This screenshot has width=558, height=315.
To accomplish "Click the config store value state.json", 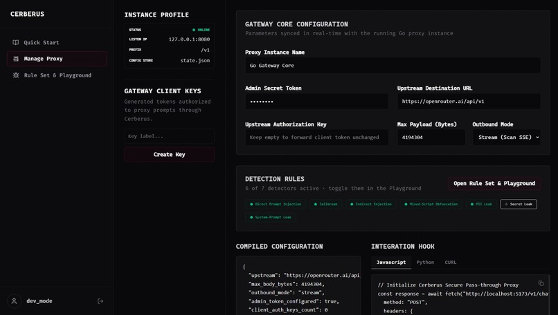I will pos(195,60).
